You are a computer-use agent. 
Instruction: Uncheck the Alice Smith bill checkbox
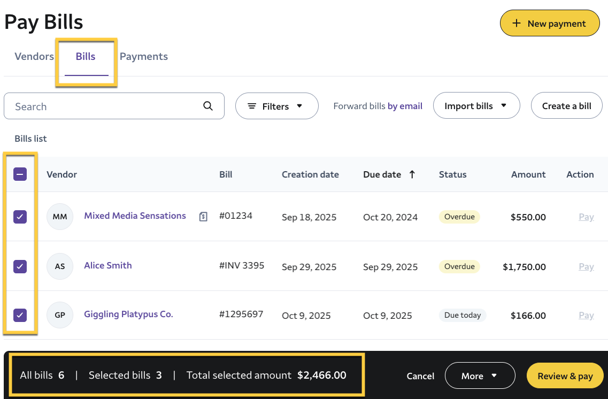(20, 266)
